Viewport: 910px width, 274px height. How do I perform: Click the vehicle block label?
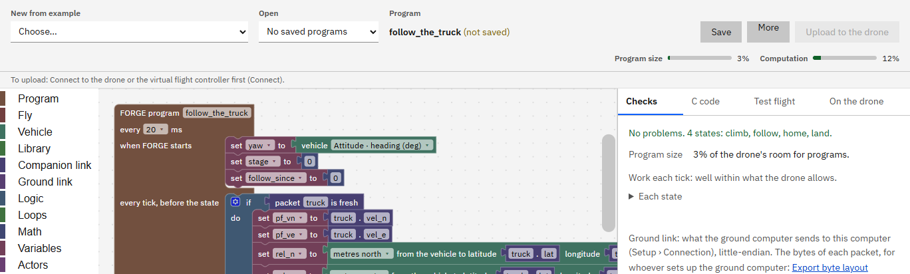tap(315, 146)
